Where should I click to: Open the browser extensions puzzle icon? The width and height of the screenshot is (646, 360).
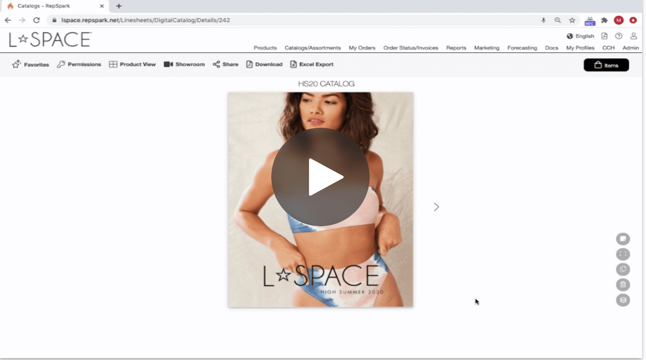[604, 20]
